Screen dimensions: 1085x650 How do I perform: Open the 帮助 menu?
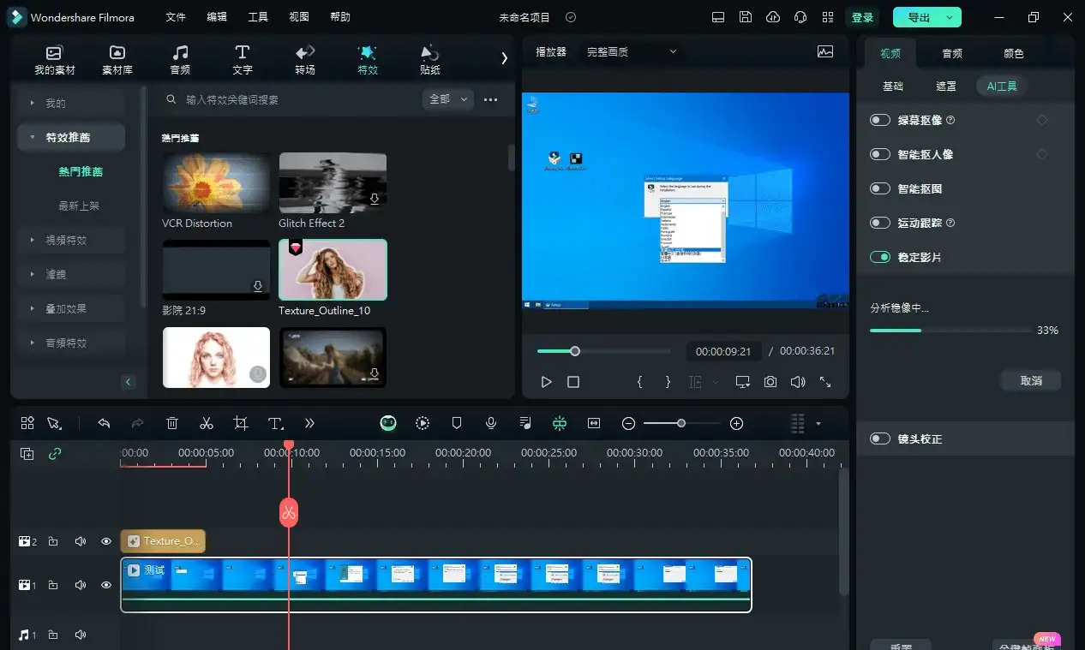pyautogui.click(x=340, y=16)
